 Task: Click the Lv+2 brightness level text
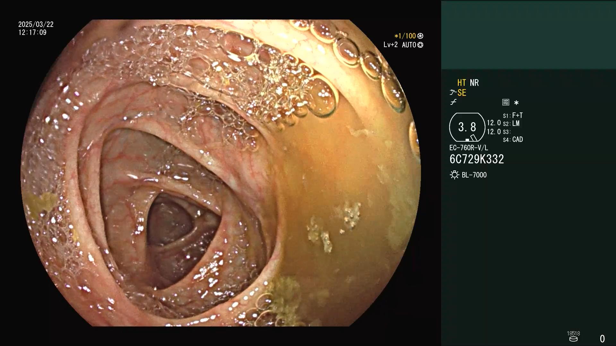click(390, 45)
